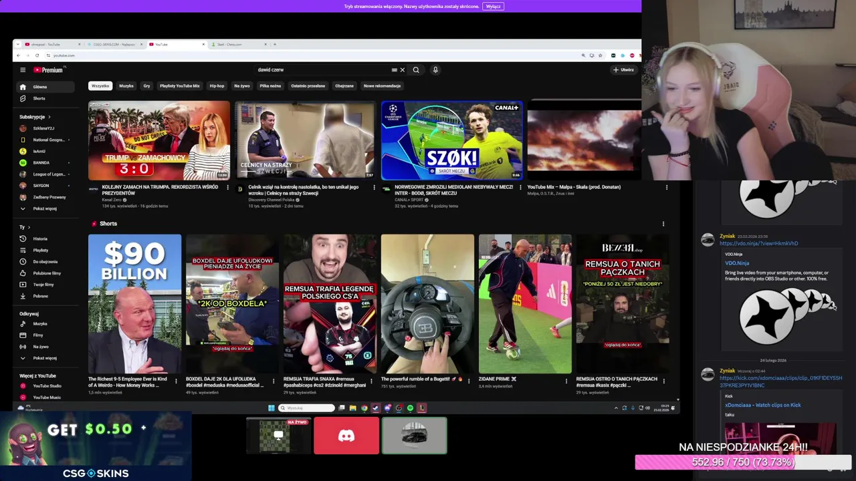856x481 pixels.
Task: Launch YouTube Studio from sidebar
Action: point(47,385)
